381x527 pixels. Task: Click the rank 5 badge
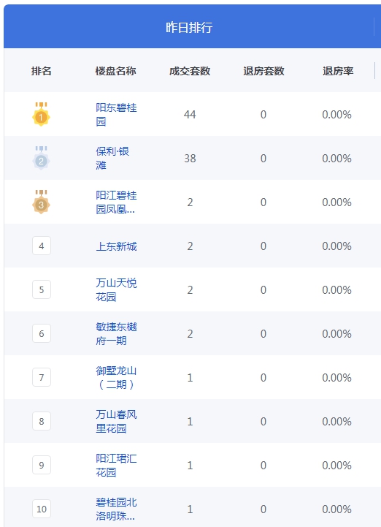tap(42, 289)
